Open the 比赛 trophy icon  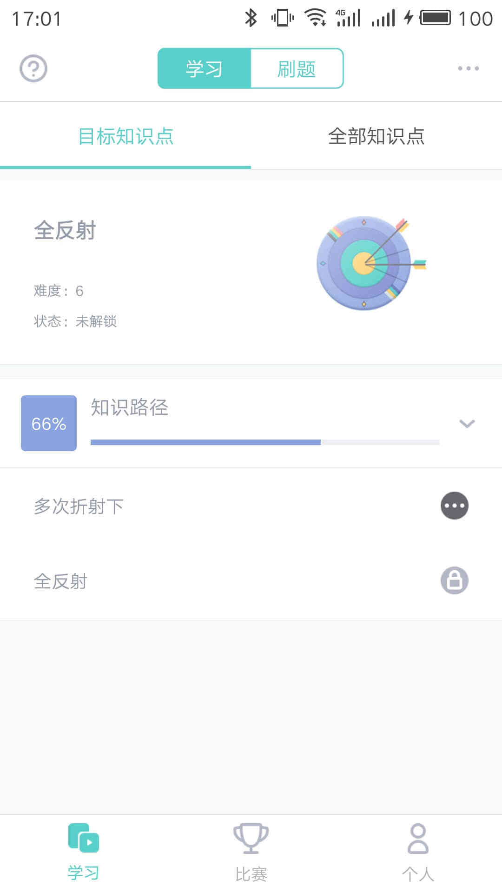(x=251, y=838)
